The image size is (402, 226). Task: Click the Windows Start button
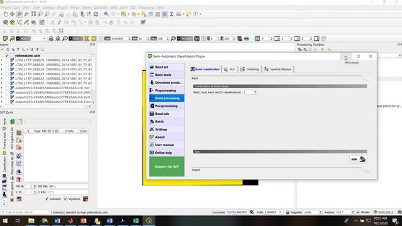tap(5, 220)
